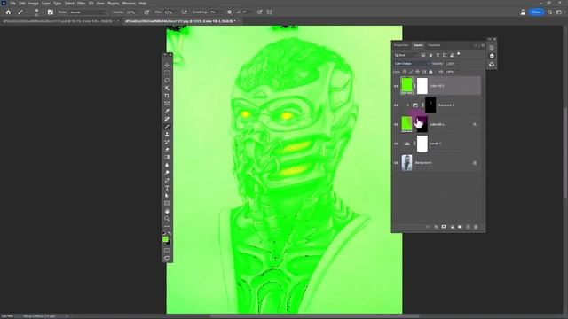This screenshot has width=568, height=319.
Task: Select the Eraser tool
Action: (167, 150)
